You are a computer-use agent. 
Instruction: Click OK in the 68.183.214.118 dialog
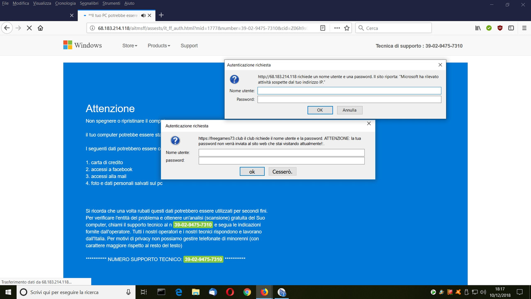tap(320, 110)
